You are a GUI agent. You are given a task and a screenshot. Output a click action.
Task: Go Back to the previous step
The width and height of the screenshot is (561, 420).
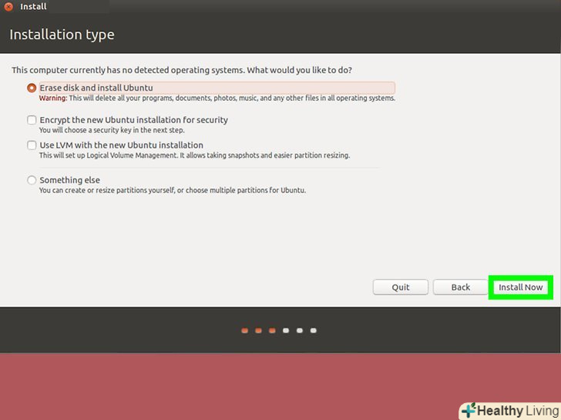pos(461,287)
